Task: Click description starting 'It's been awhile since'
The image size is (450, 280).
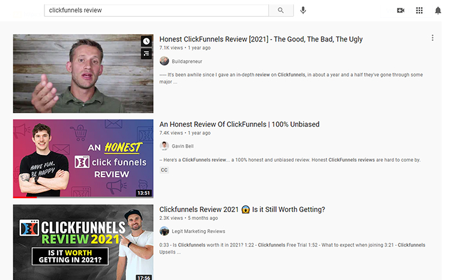Action: pos(291,78)
